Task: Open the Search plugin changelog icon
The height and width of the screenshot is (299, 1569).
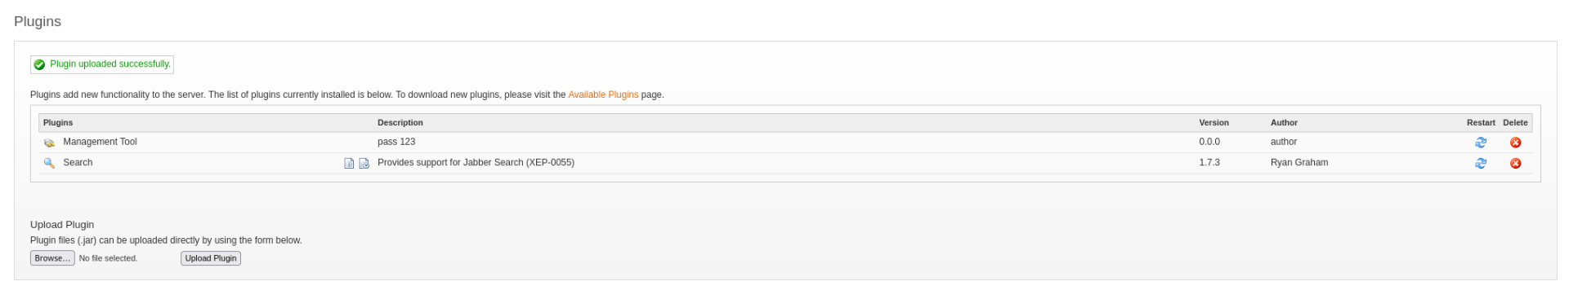Action: [x=364, y=163]
